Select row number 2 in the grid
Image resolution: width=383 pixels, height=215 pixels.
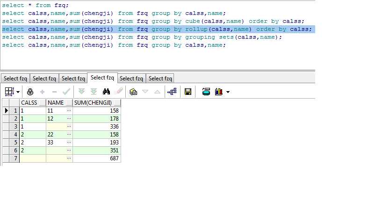(15, 119)
